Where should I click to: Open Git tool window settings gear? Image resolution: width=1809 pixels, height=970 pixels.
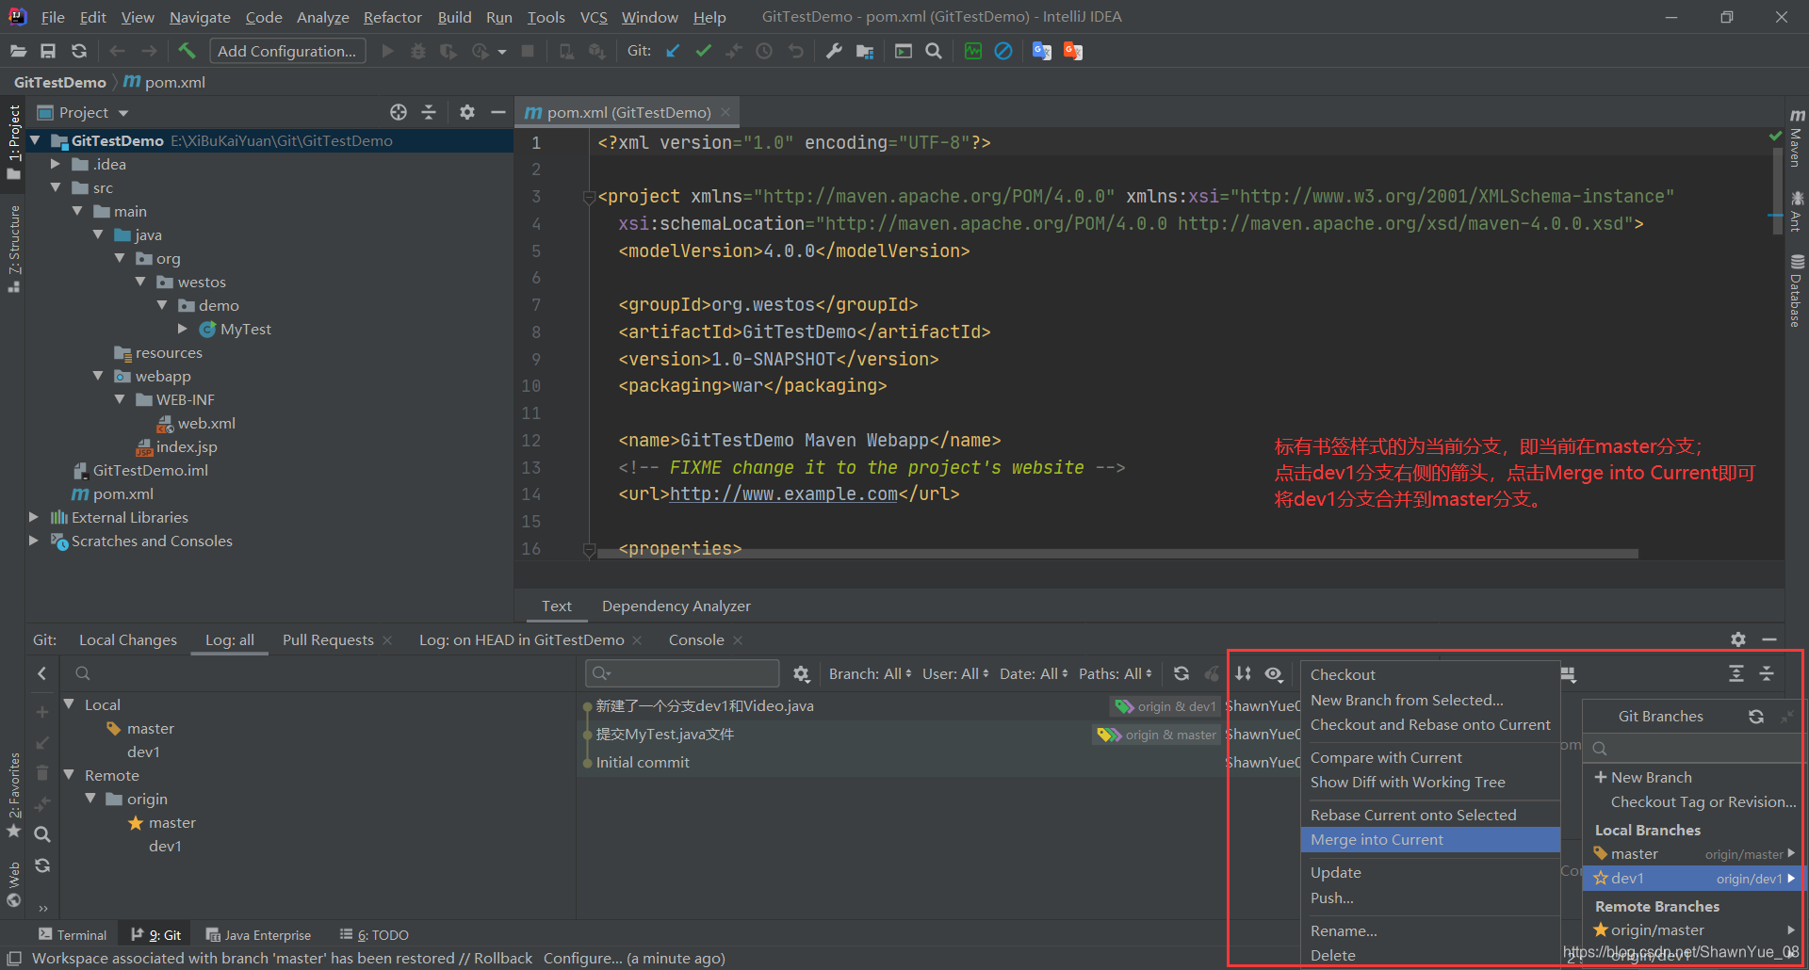click(x=1738, y=639)
